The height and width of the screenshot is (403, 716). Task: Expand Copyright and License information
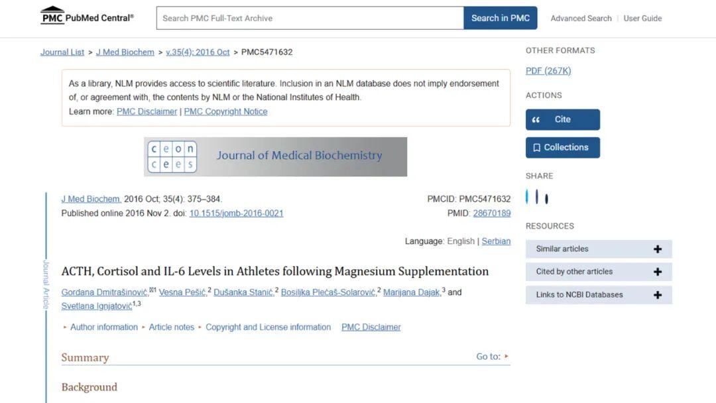point(268,327)
